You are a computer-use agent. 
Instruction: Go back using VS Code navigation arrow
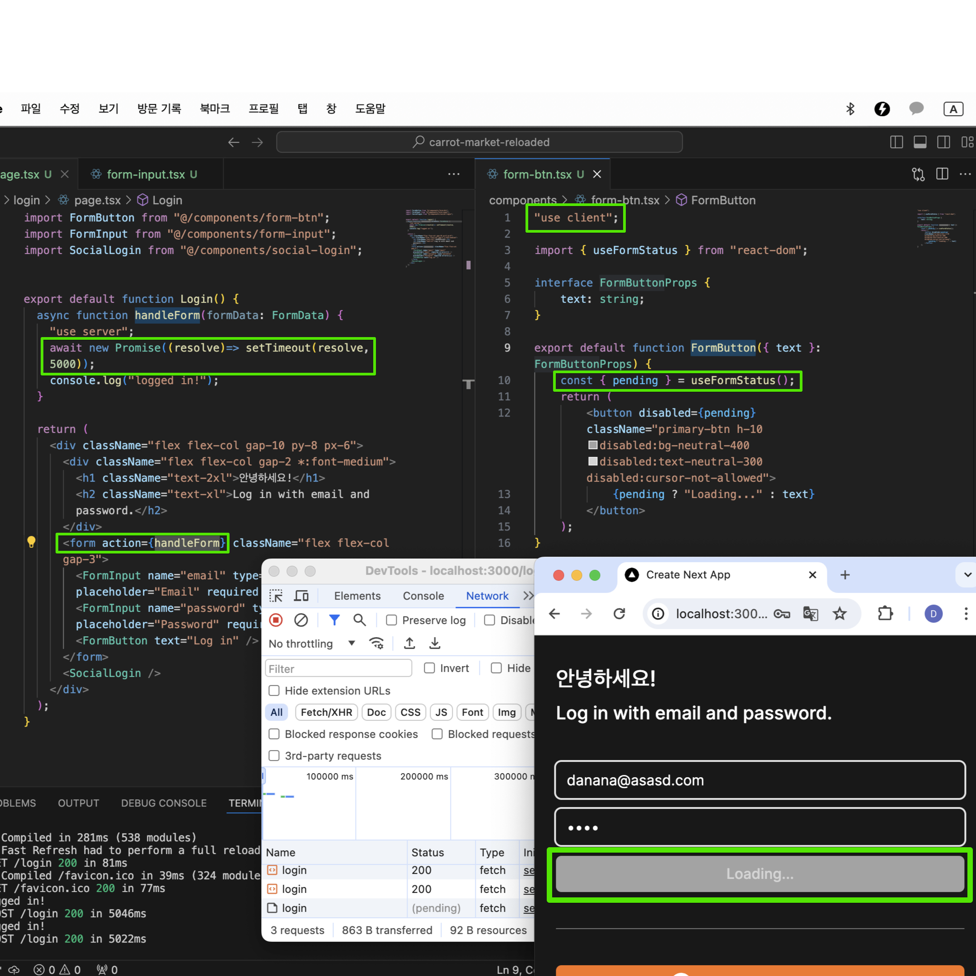pos(234,142)
